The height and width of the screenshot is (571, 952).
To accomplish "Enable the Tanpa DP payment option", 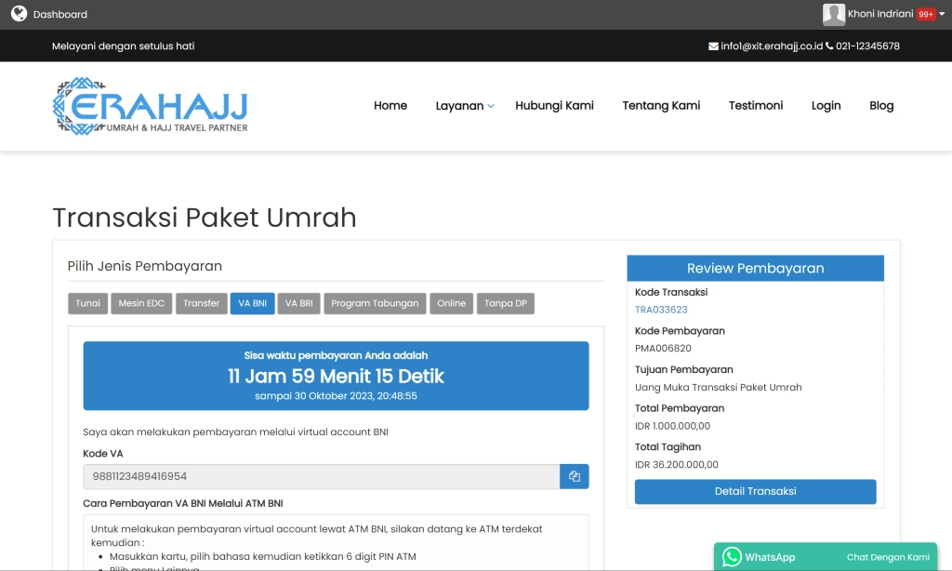I will (505, 302).
